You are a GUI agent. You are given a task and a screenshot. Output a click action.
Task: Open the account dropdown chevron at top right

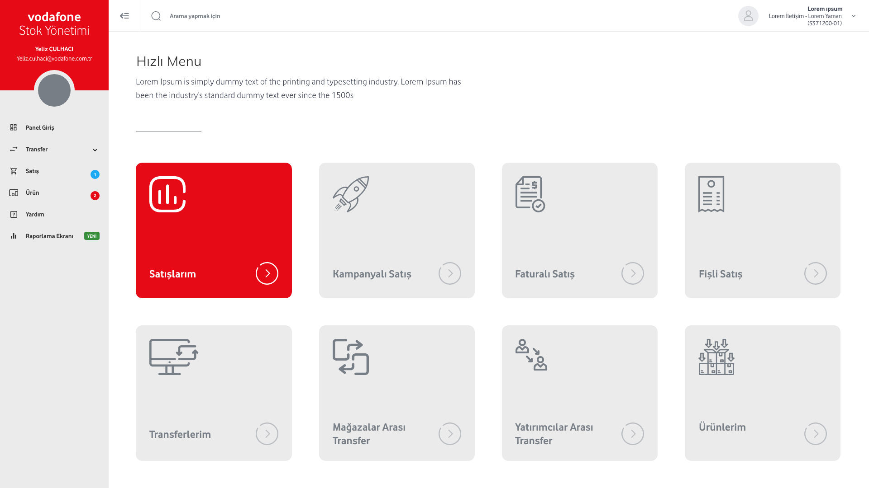[x=854, y=16]
